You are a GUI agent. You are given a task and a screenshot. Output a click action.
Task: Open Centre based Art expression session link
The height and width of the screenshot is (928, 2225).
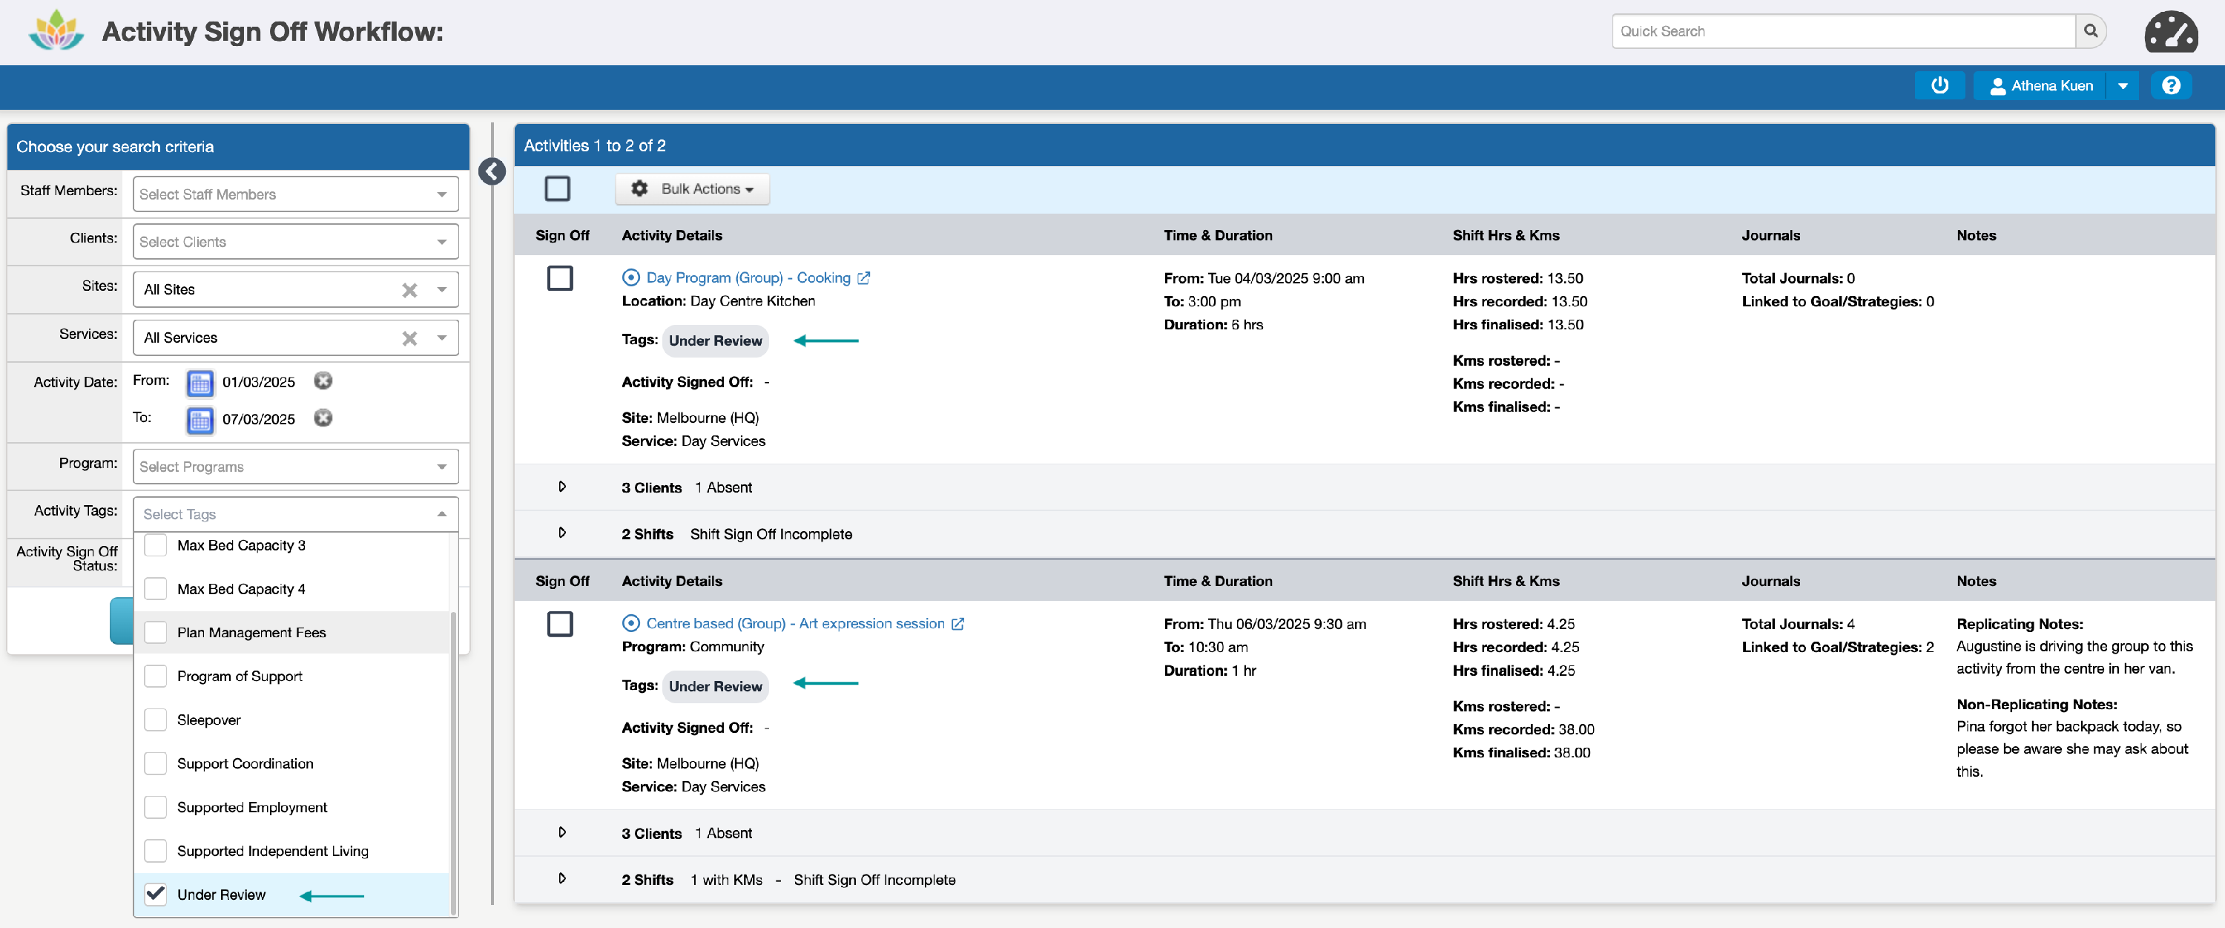click(x=794, y=624)
